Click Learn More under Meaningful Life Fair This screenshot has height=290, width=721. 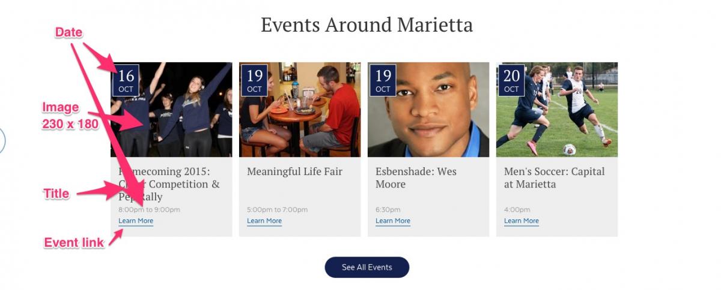pyautogui.click(x=264, y=221)
